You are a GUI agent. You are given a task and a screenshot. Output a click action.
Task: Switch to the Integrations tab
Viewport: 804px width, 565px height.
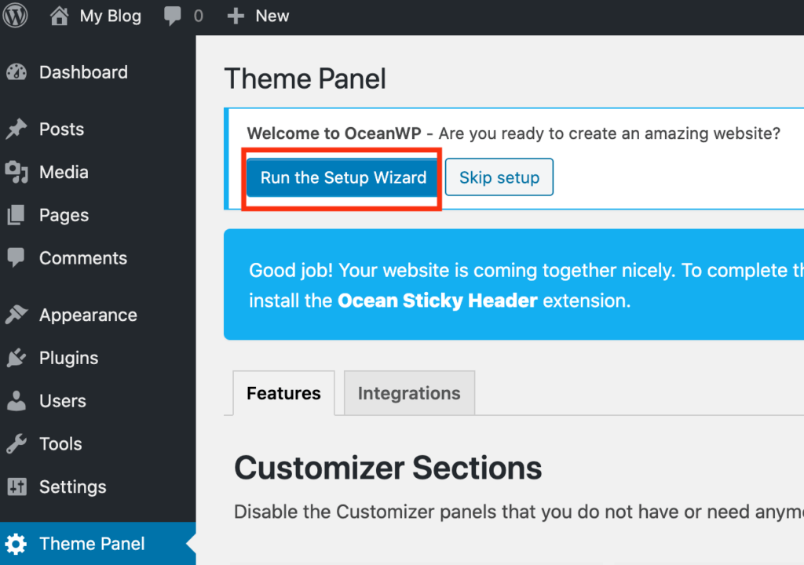tap(409, 393)
